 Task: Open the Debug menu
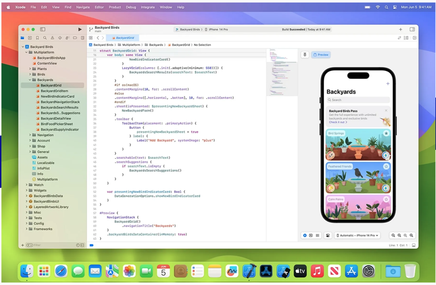(x=131, y=7)
